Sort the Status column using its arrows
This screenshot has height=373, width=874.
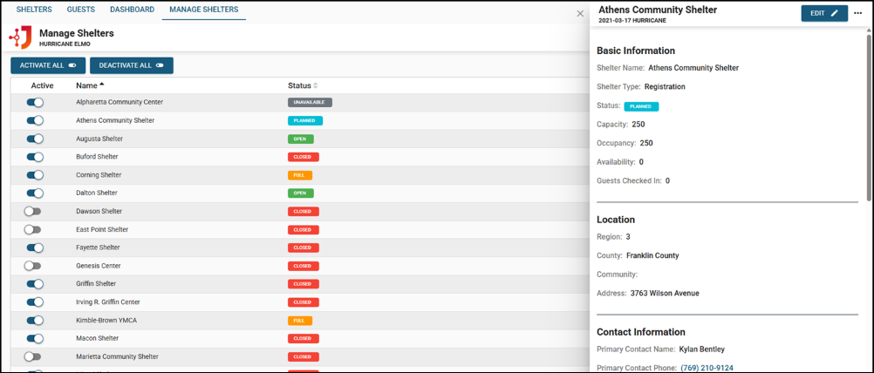pos(316,85)
